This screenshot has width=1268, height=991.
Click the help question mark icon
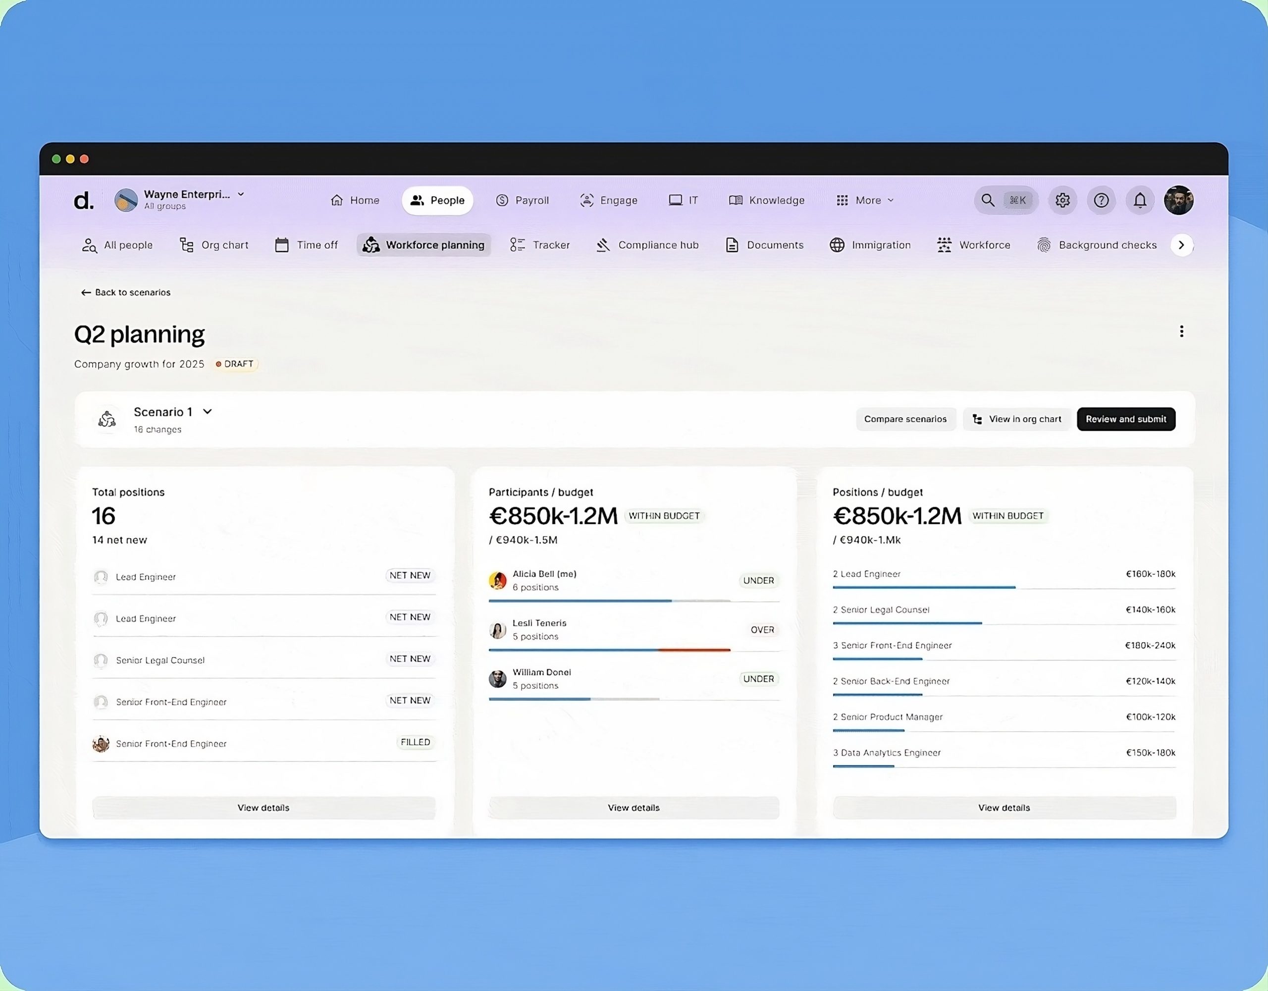(x=1102, y=200)
